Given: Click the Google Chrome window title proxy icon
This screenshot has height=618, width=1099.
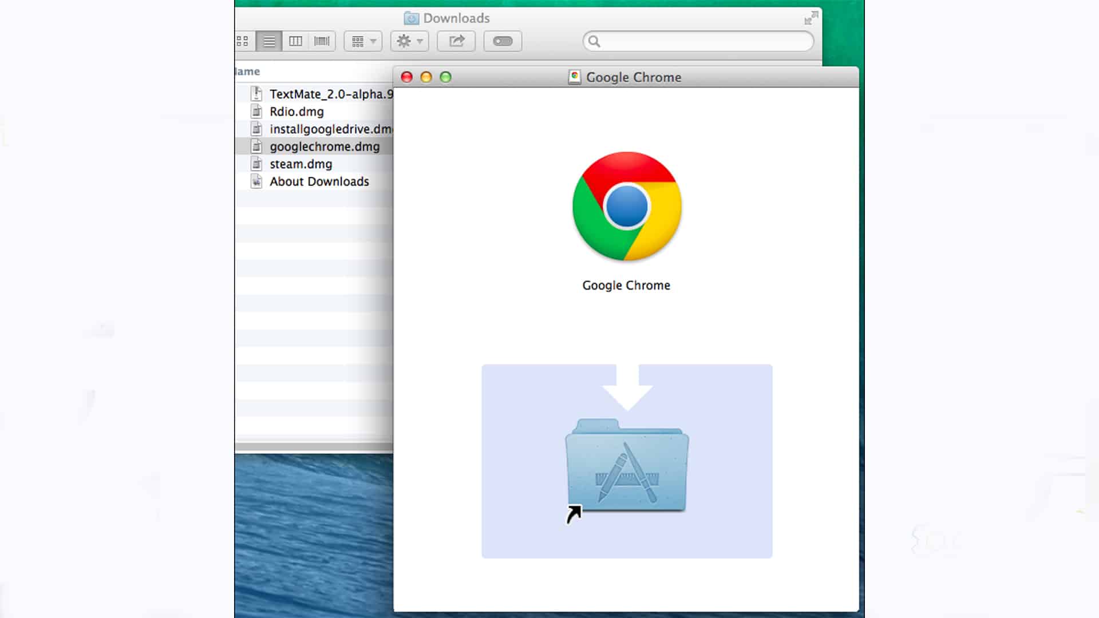Looking at the screenshot, I should point(574,77).
